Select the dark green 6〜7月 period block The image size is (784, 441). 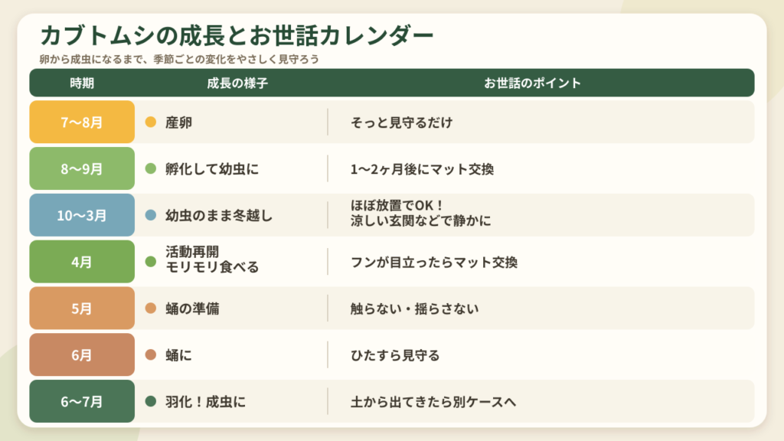[x=82, y=401]
